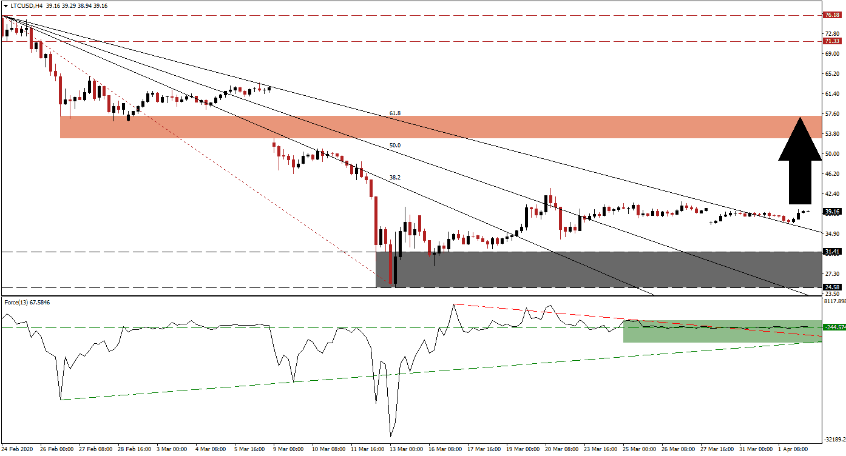Click the 71.33 red price label
This screenshot has height=456, width=846.
click(831, 41)
